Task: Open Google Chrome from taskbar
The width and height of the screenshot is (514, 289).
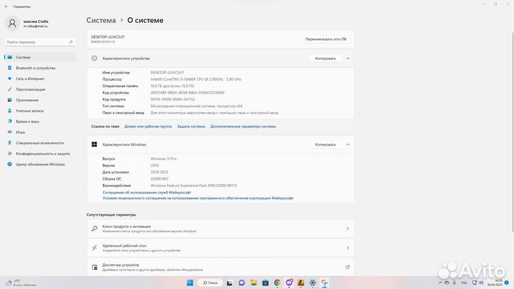Action: 277,283
